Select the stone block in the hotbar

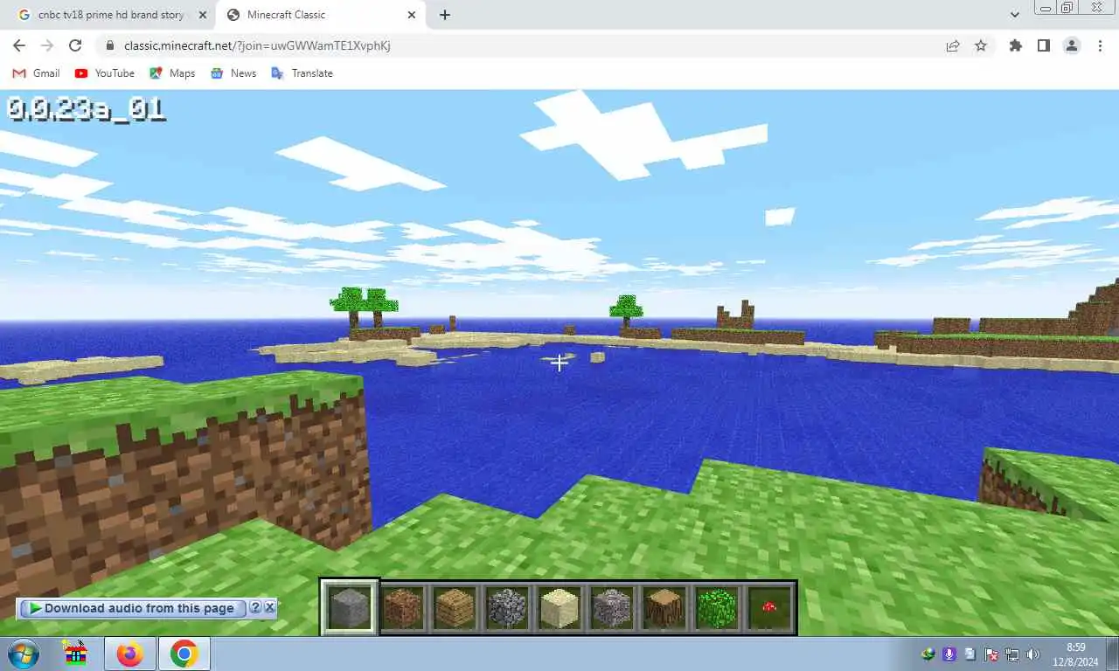click(x=350, y=607)
